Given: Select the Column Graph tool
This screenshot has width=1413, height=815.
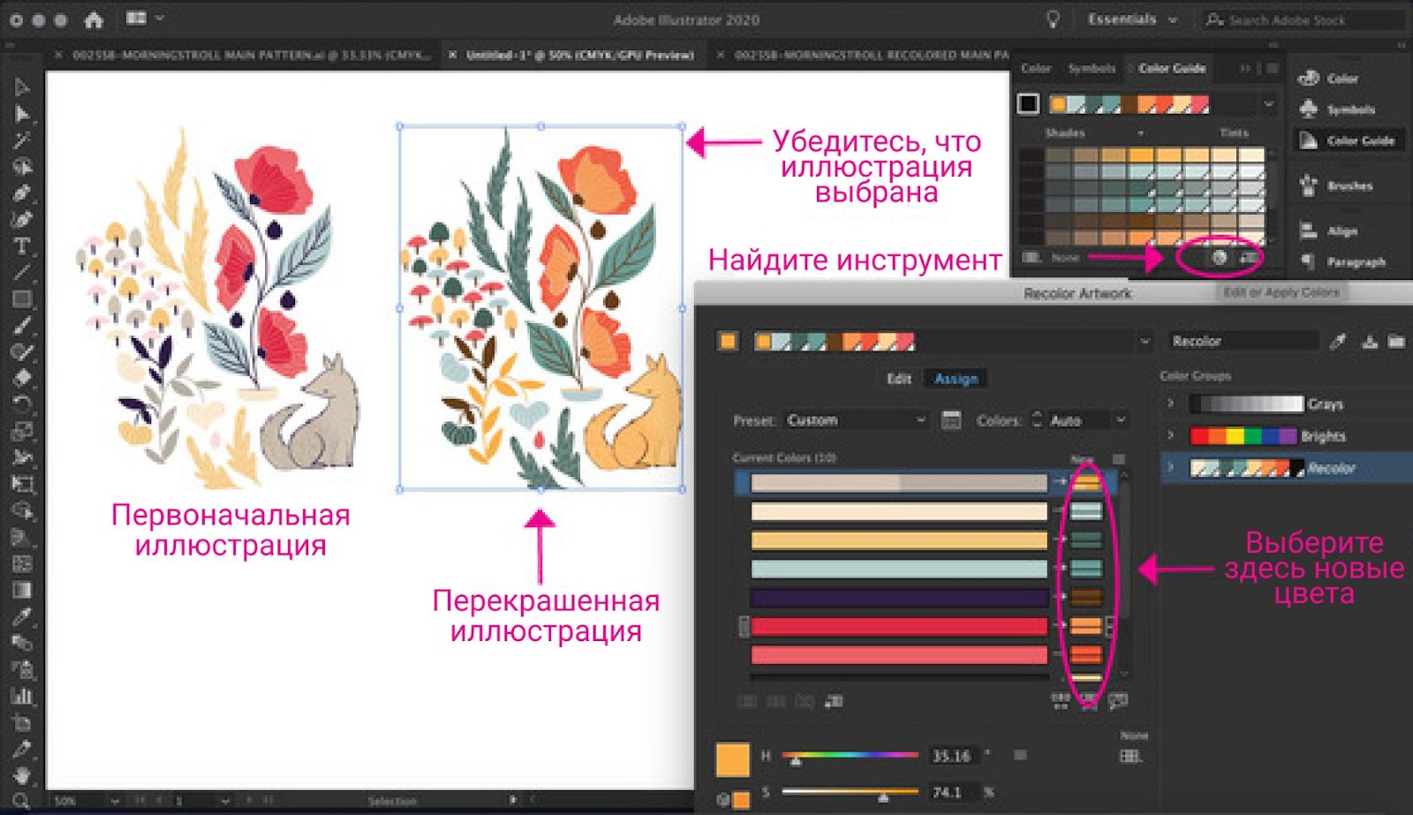Looking at the screenshot, I should (22, 696).
